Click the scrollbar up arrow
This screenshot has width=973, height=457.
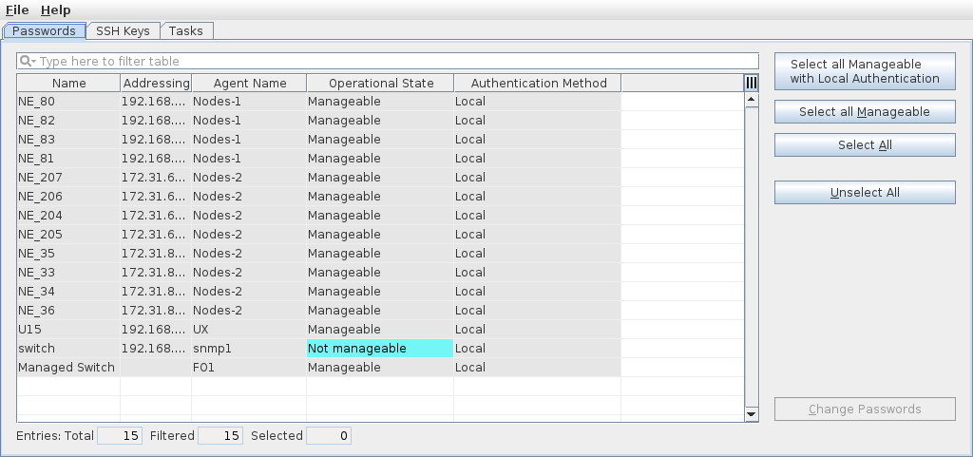click(x=752, y=100)
